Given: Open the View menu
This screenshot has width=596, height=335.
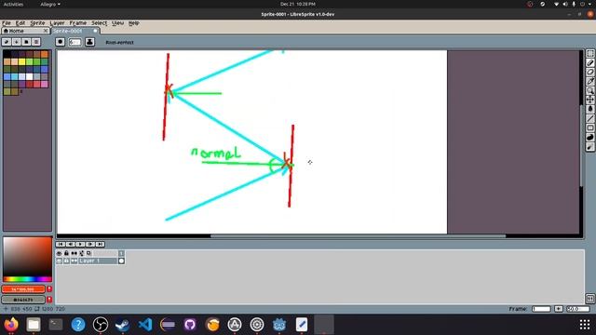Looking at the screenshot, I should point(118,23).
